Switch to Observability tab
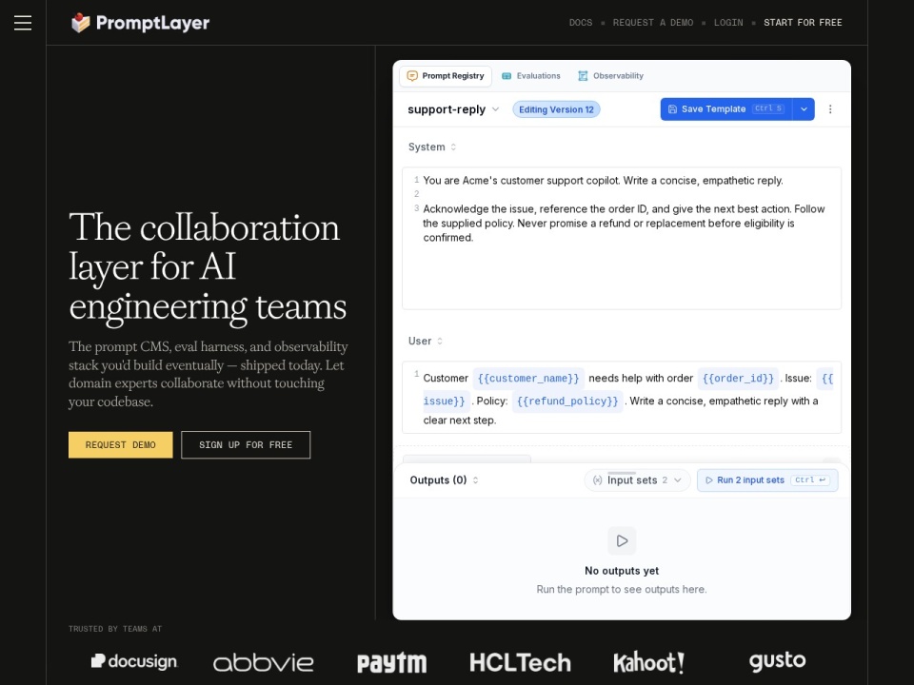This screenshot has width=914, height=685. pyautogui.click(x=610, y=76)
